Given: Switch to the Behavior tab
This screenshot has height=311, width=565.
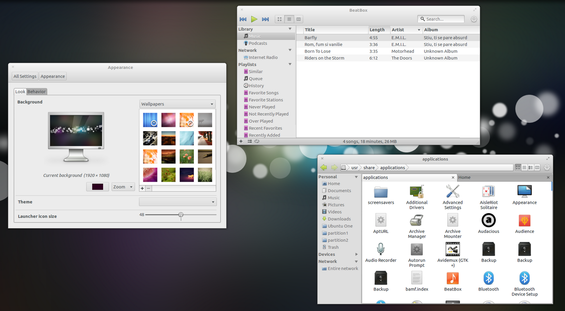Looking at the screenshot, I should coord(37,92).
